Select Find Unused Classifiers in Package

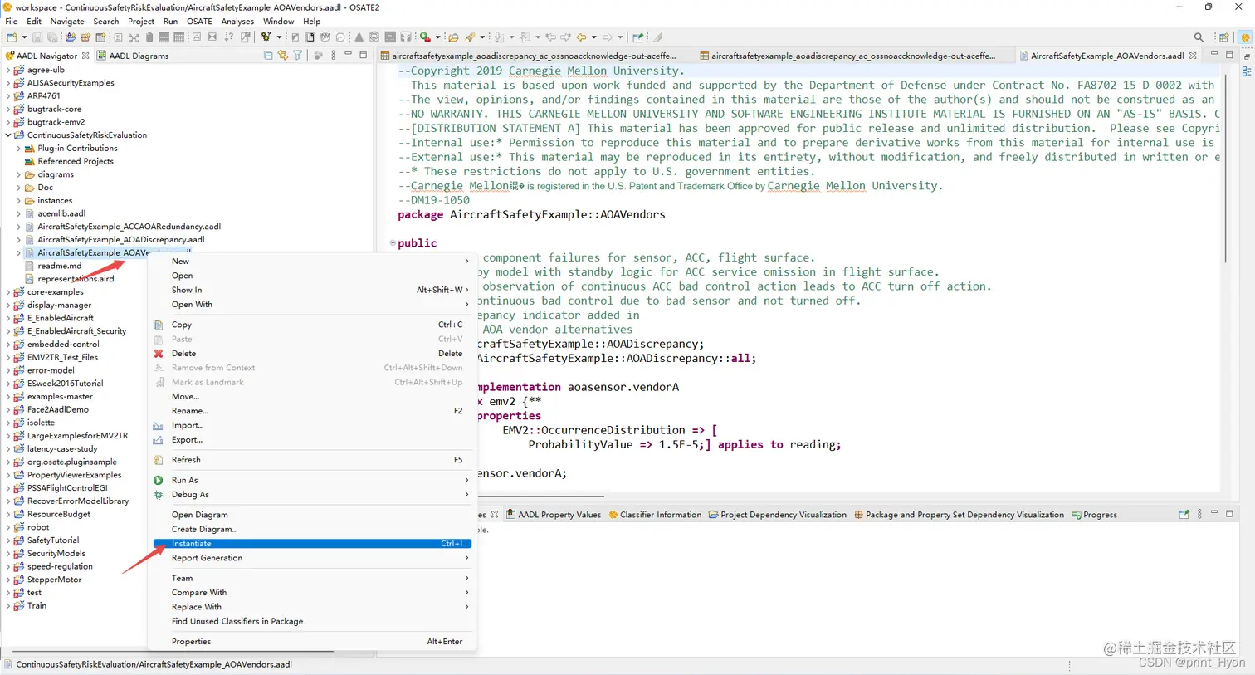[x=312, y=621]
